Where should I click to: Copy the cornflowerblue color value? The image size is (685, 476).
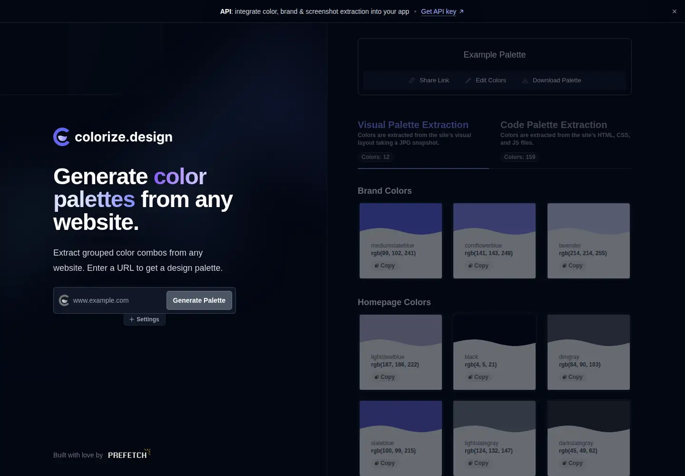tap(478, 266)
